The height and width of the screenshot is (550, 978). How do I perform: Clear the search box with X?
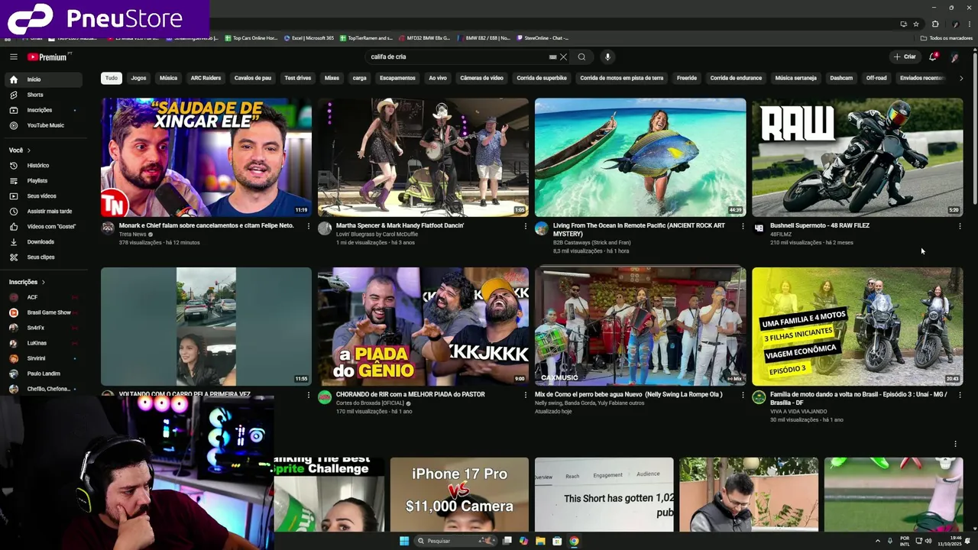(x=563, y=57)
